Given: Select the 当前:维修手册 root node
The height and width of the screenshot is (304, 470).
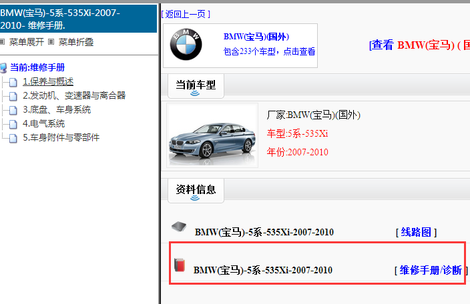Looking at the screenshot, I should pyautogui.click(x=37, y=67).
